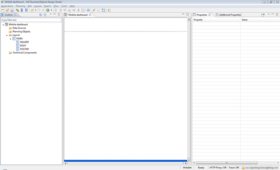Click the undo arrow icon in the toolbar

coord(32,10)
